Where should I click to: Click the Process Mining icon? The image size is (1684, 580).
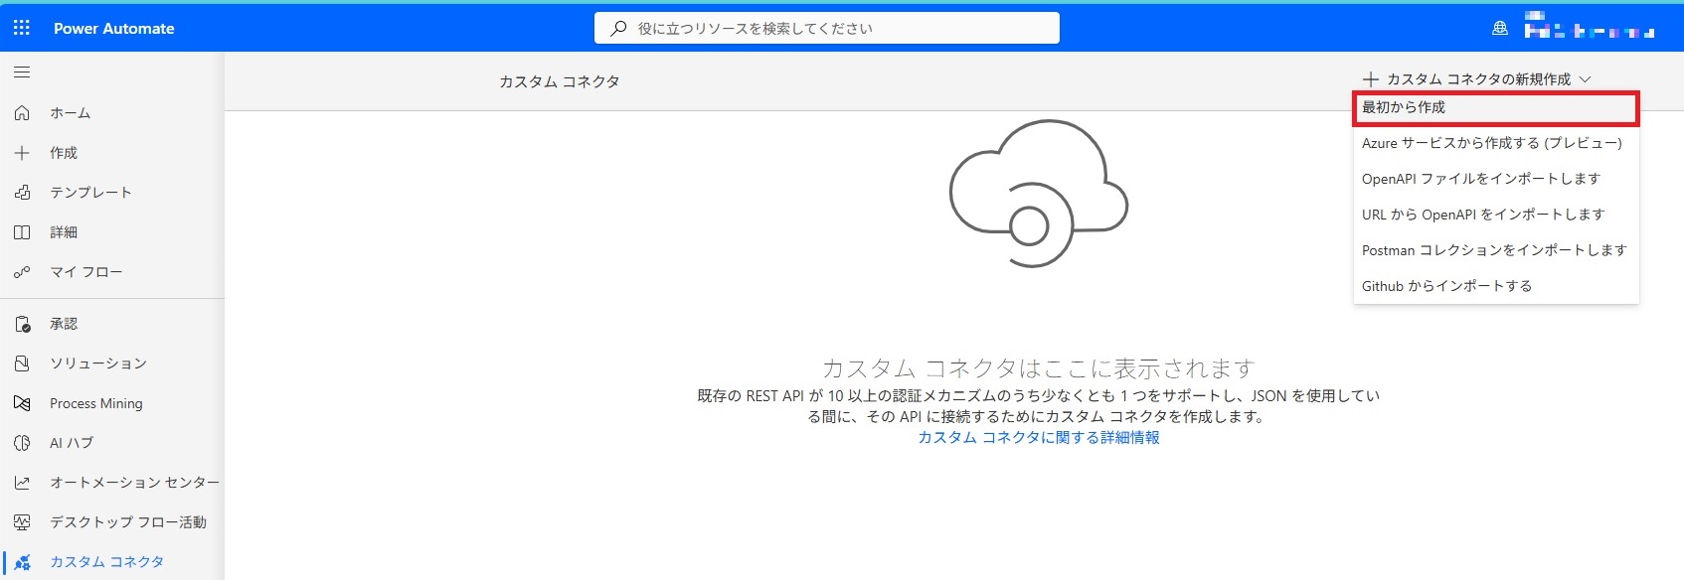(22, 403)
